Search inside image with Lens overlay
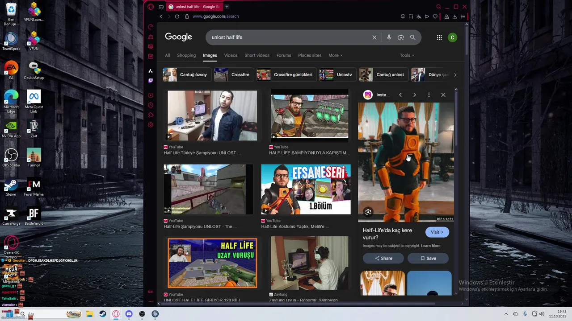 (x=368, y=212)
